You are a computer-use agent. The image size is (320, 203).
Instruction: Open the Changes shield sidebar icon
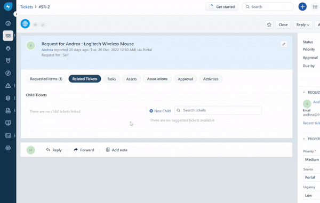coord(8,61)
